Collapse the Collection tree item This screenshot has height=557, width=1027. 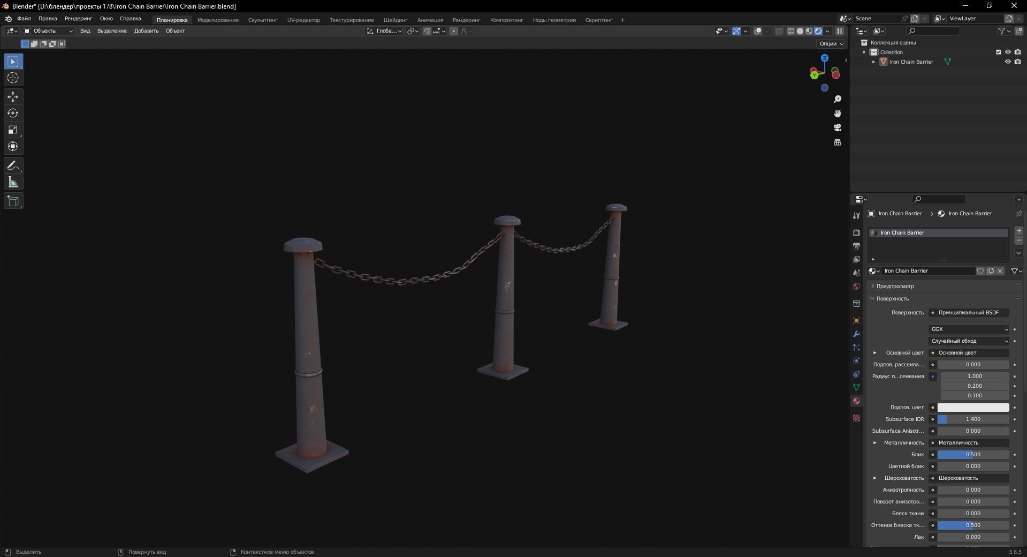(864, 52)
